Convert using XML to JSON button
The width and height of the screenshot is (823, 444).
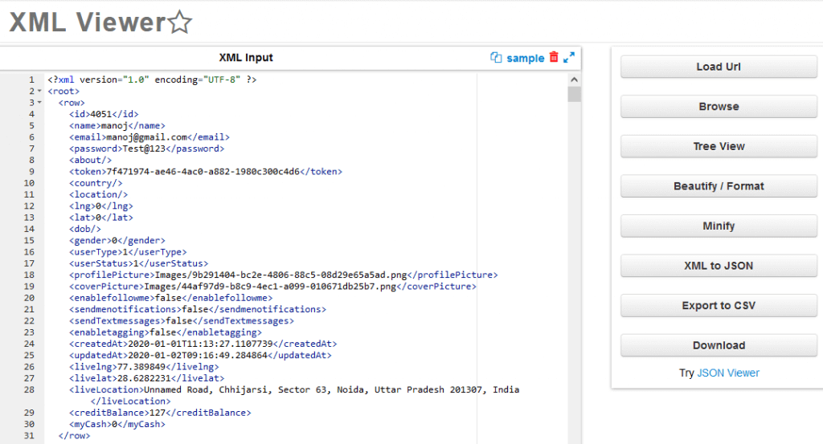pyautogui.click(x=719, y=266)
